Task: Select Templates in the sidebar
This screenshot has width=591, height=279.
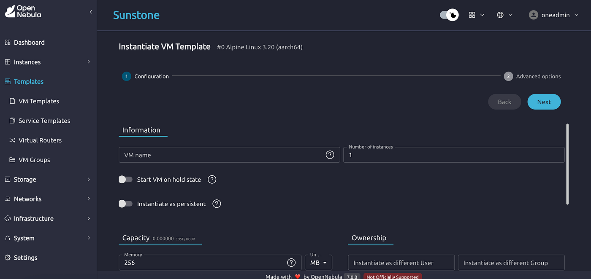Action: coord(49,82)
